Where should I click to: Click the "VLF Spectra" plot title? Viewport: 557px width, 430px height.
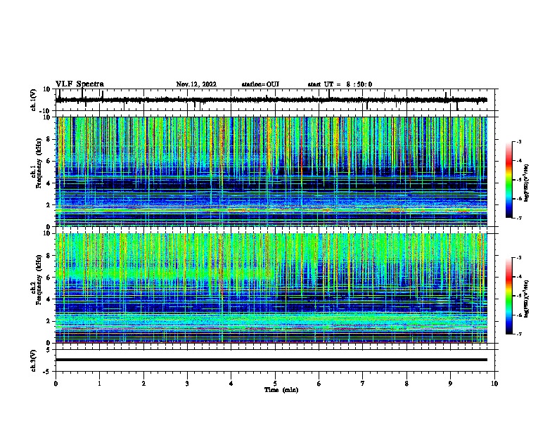[x=79, y=84]
